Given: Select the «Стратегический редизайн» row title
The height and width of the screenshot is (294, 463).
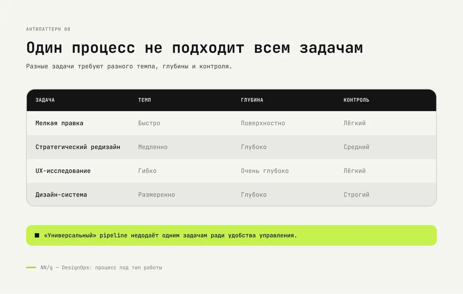Looking at the screenshot, I should 78,147.
